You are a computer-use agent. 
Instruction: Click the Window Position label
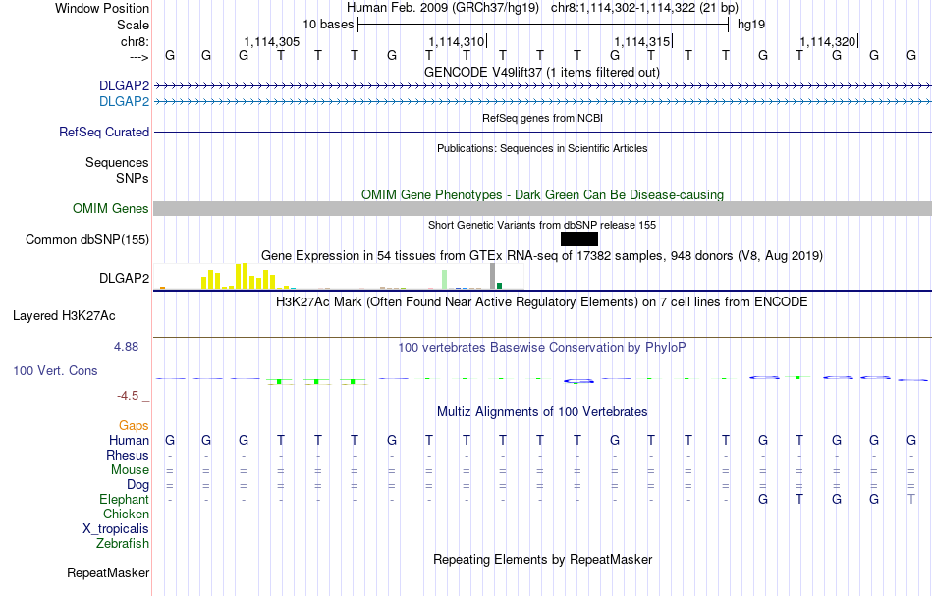point(102,8)
